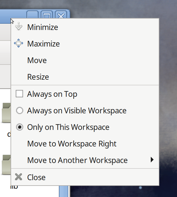Select the partially hidden upper folder icon
This screenshot has height=197, width=177.
point(6,112)
